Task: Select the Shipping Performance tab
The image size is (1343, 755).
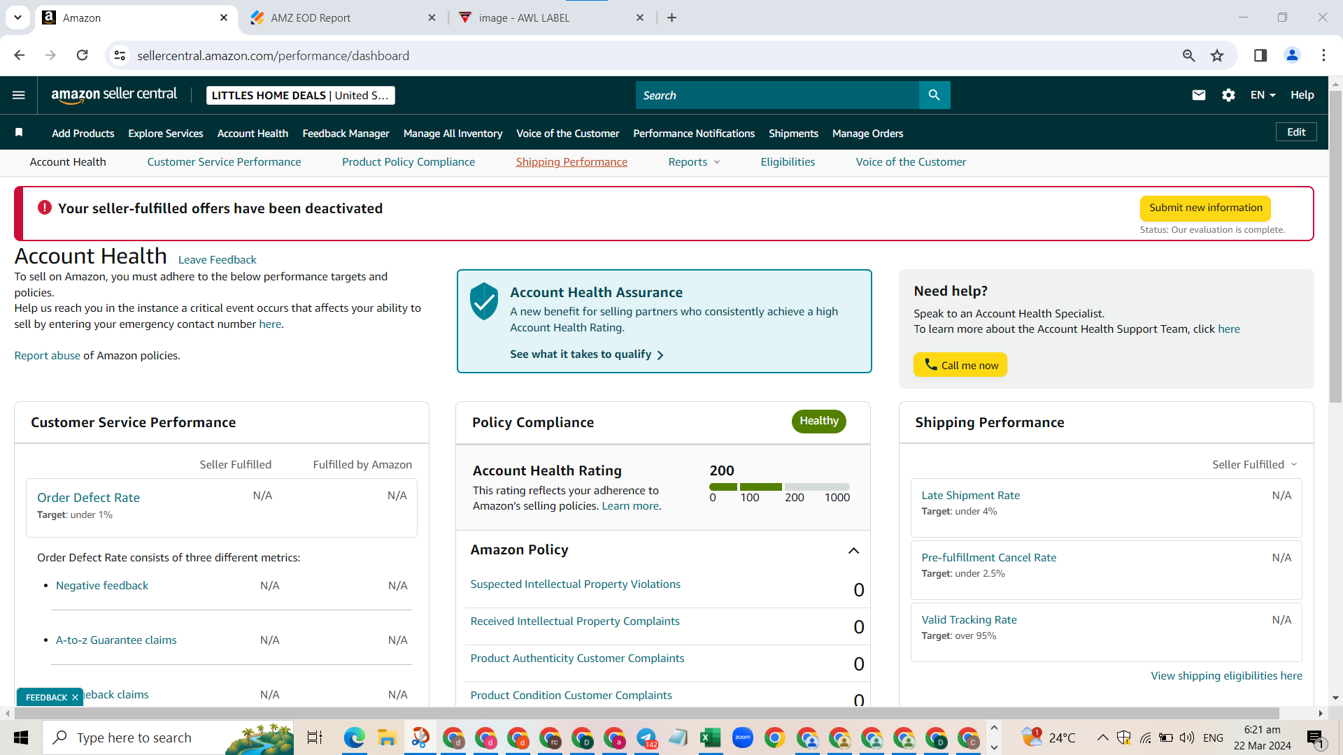Action: (571, 162)
